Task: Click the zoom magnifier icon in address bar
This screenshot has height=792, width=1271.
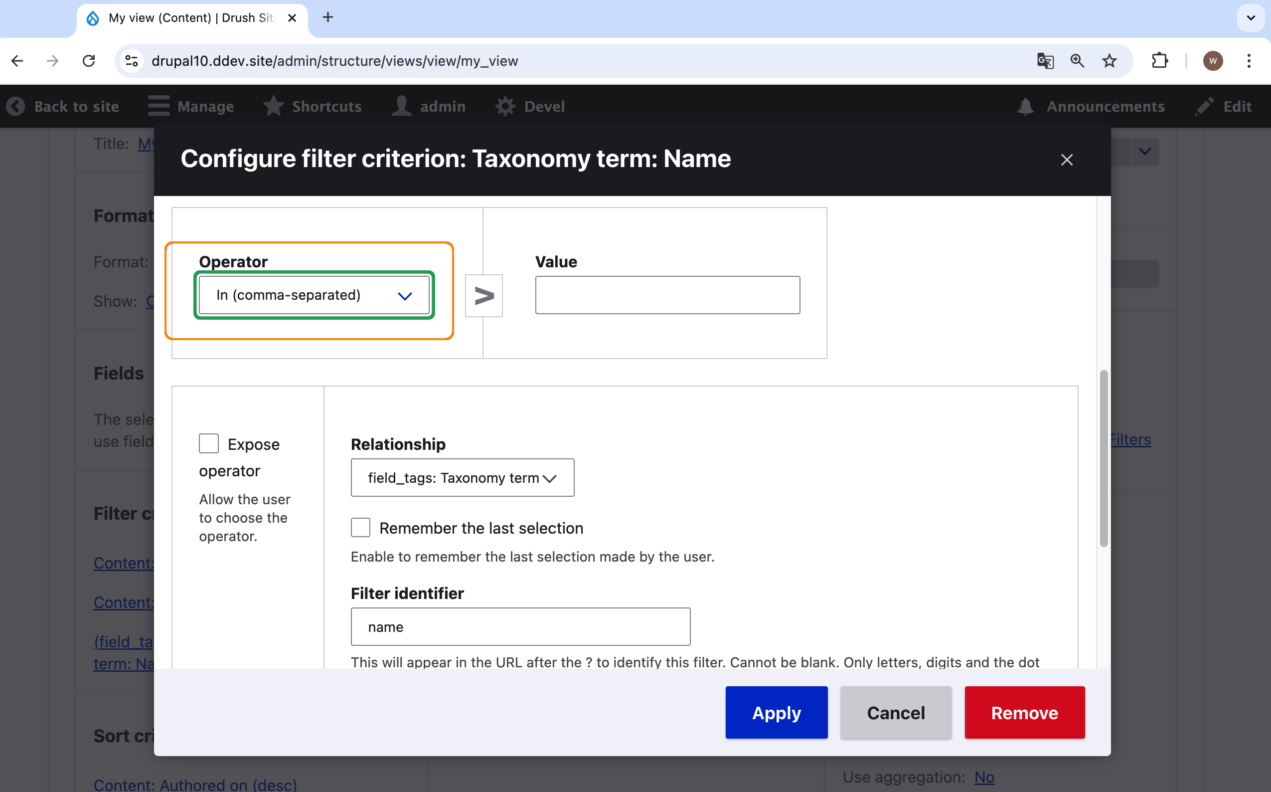Action: pyautogui.click(x=1077, y=61)
